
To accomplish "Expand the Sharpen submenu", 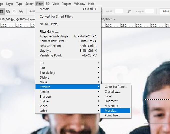I will (68, 96).
